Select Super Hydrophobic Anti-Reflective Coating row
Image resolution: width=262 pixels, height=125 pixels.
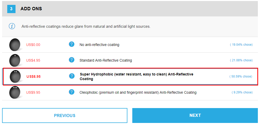click(x=130, y=76)
